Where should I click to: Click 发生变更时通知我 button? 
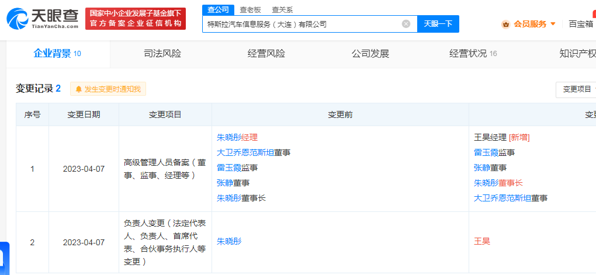[108, 89]
